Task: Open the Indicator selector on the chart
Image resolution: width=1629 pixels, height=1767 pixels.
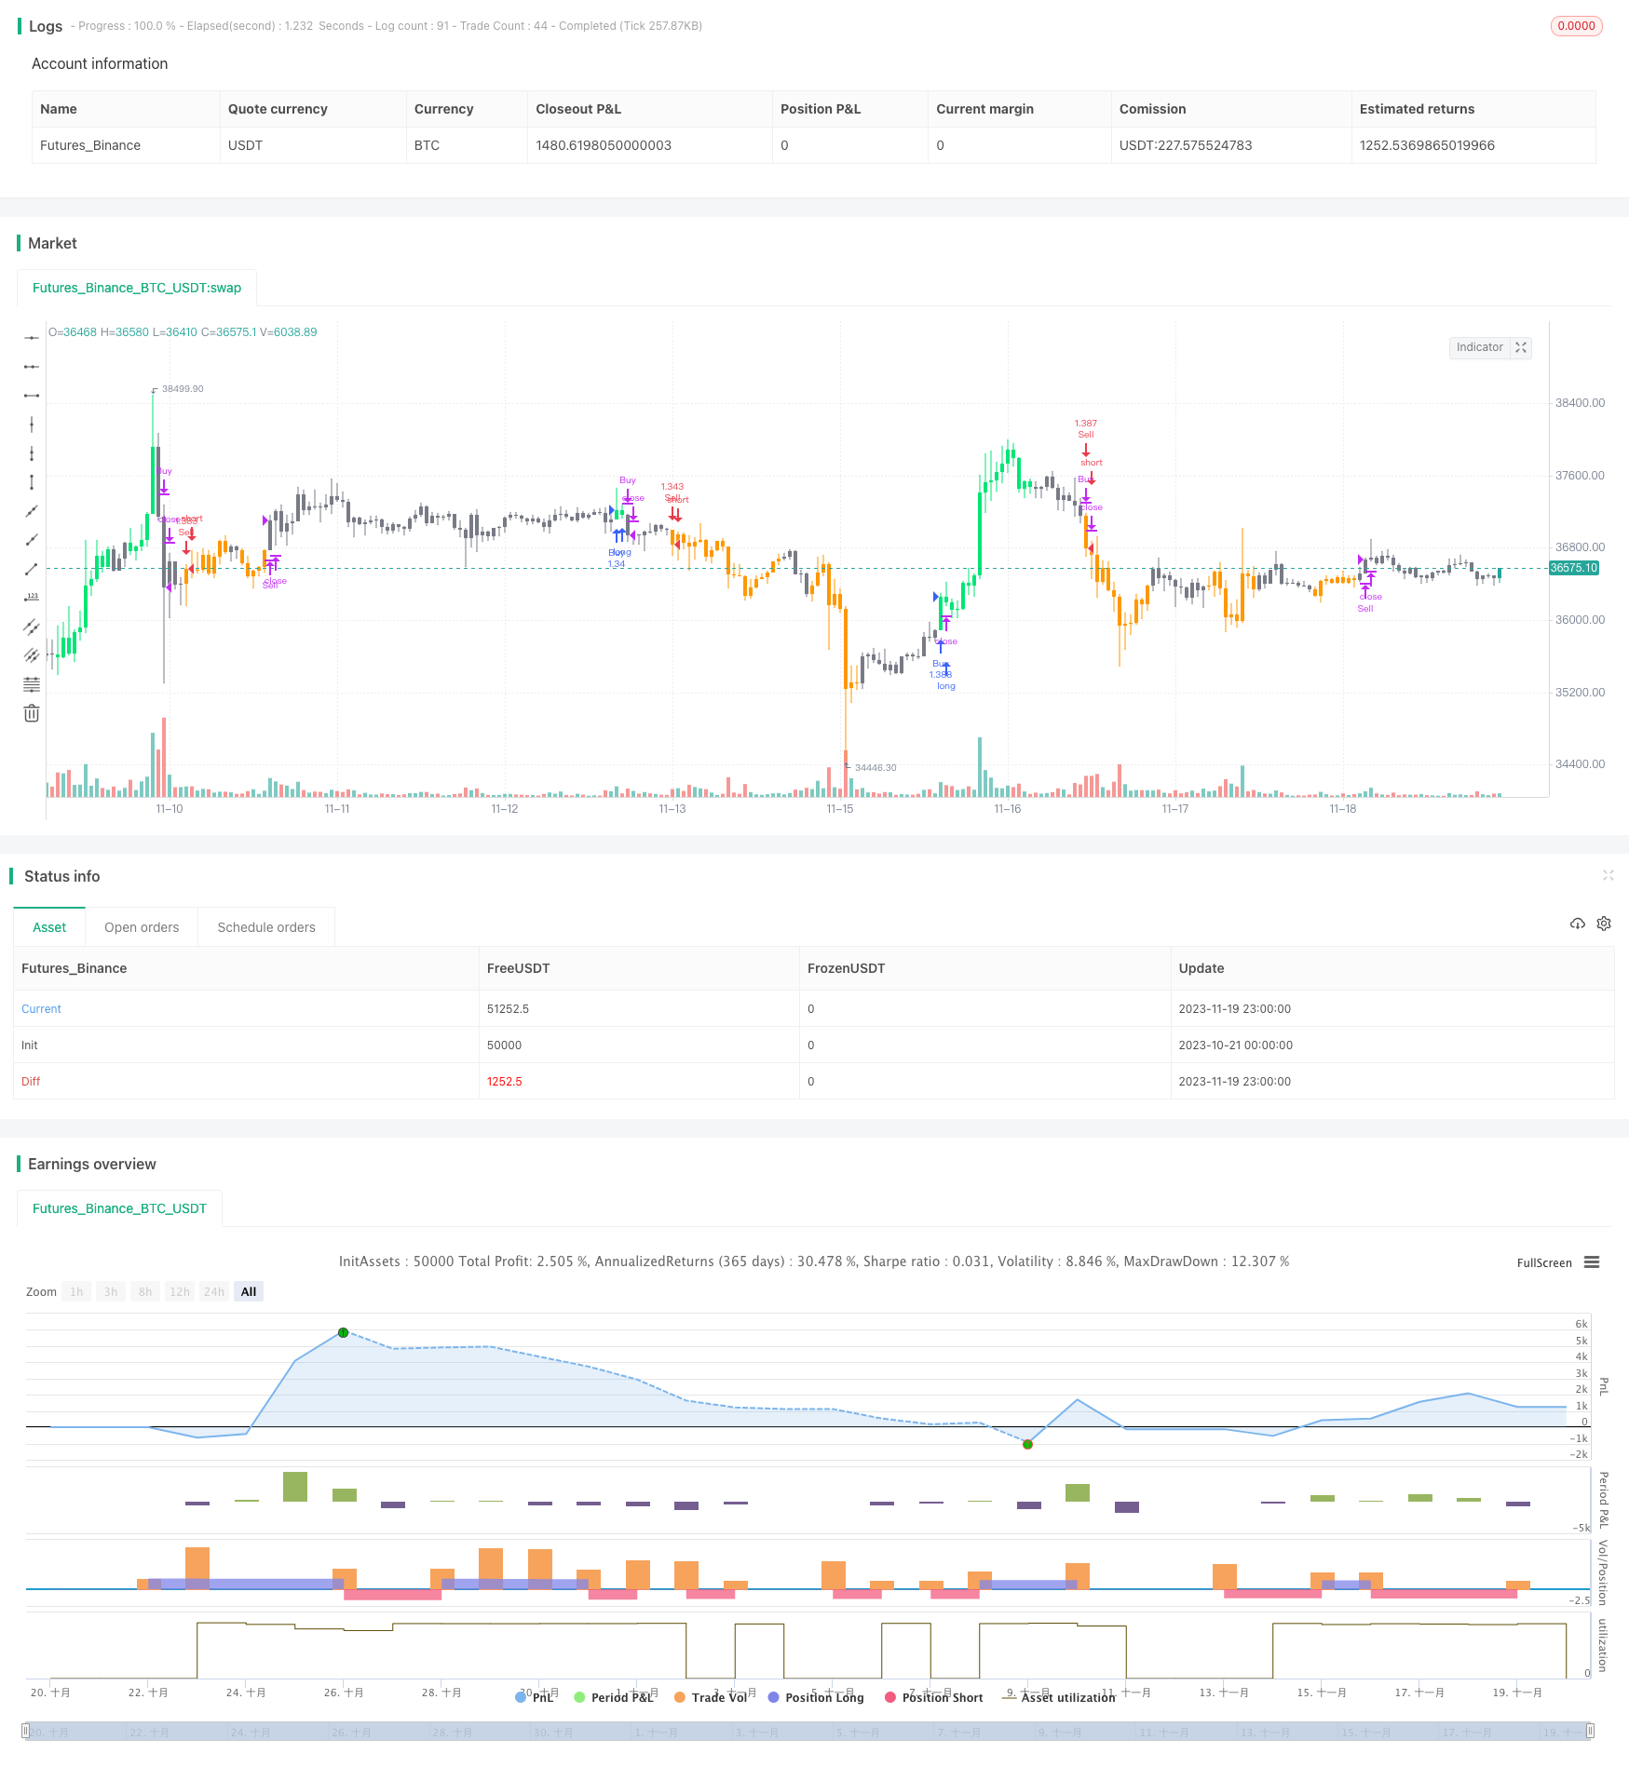Action: coord(1479,347)
